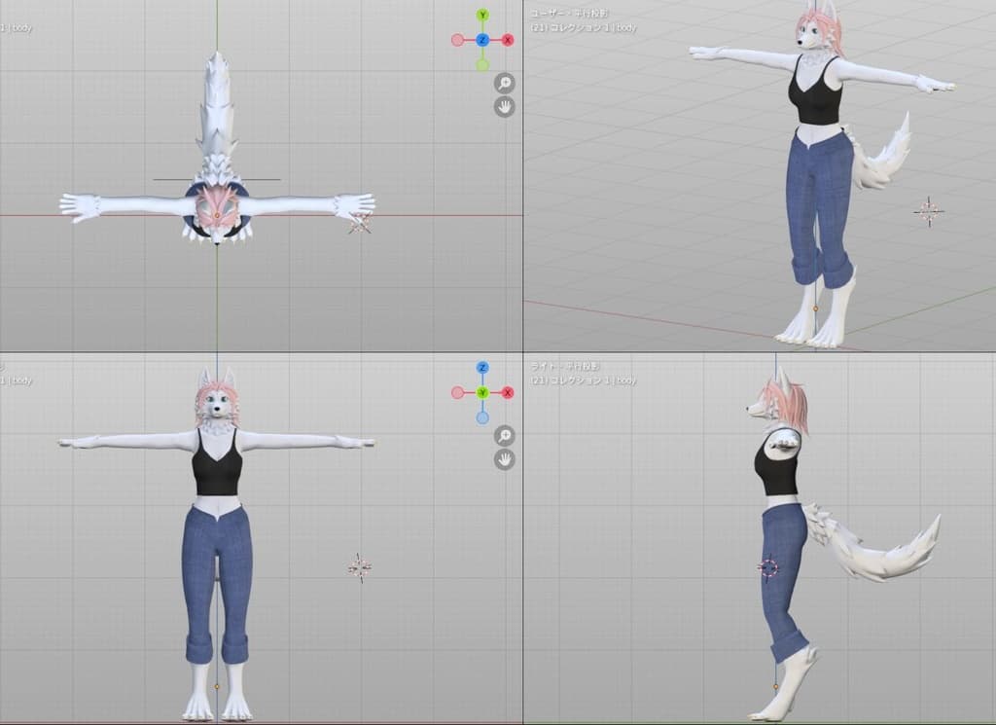
Task: Click 'ユーザー・平行投影' label in perspective viewport
Action: tap(570, 14)
